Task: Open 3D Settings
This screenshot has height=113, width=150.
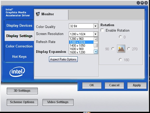Action: pos(22,91)
